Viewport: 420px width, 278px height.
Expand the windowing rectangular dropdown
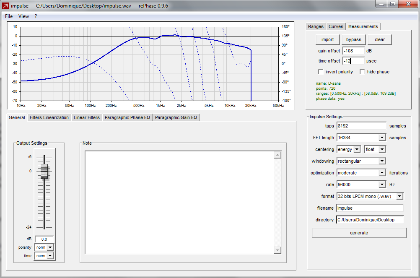click(382, 161)
